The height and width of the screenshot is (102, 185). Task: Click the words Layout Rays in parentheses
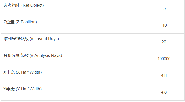[46, 39]
